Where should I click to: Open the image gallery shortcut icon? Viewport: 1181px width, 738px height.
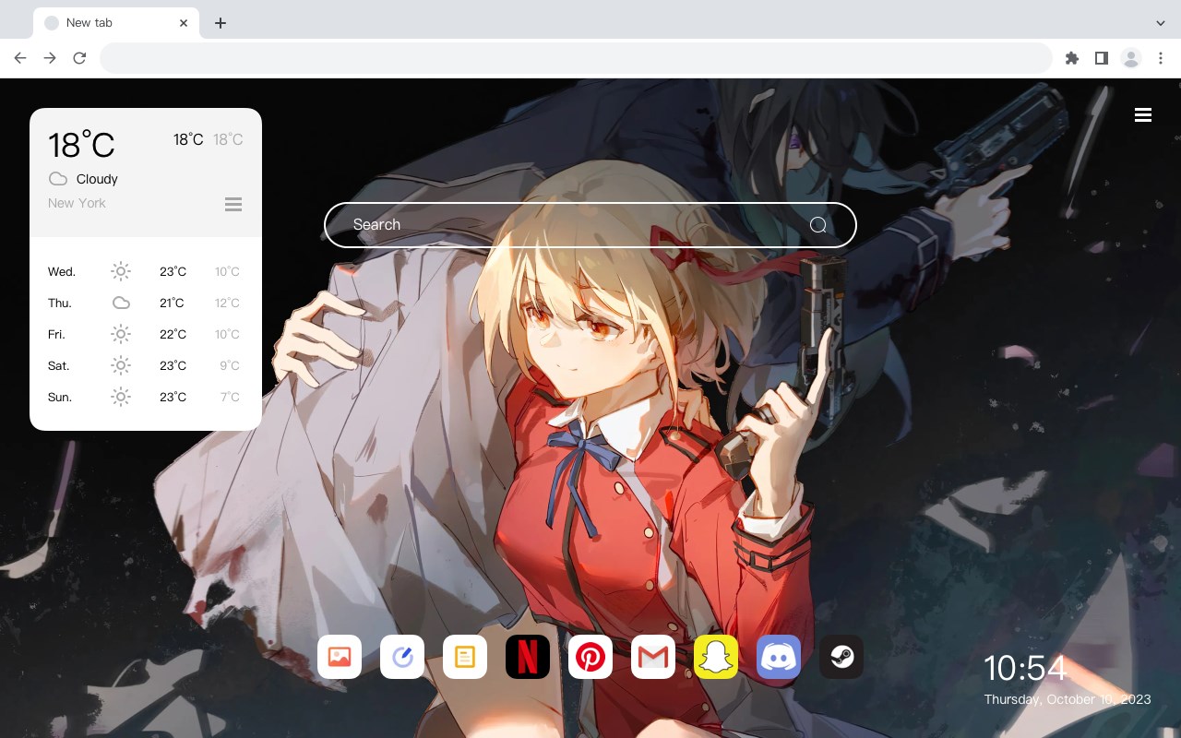340,657
